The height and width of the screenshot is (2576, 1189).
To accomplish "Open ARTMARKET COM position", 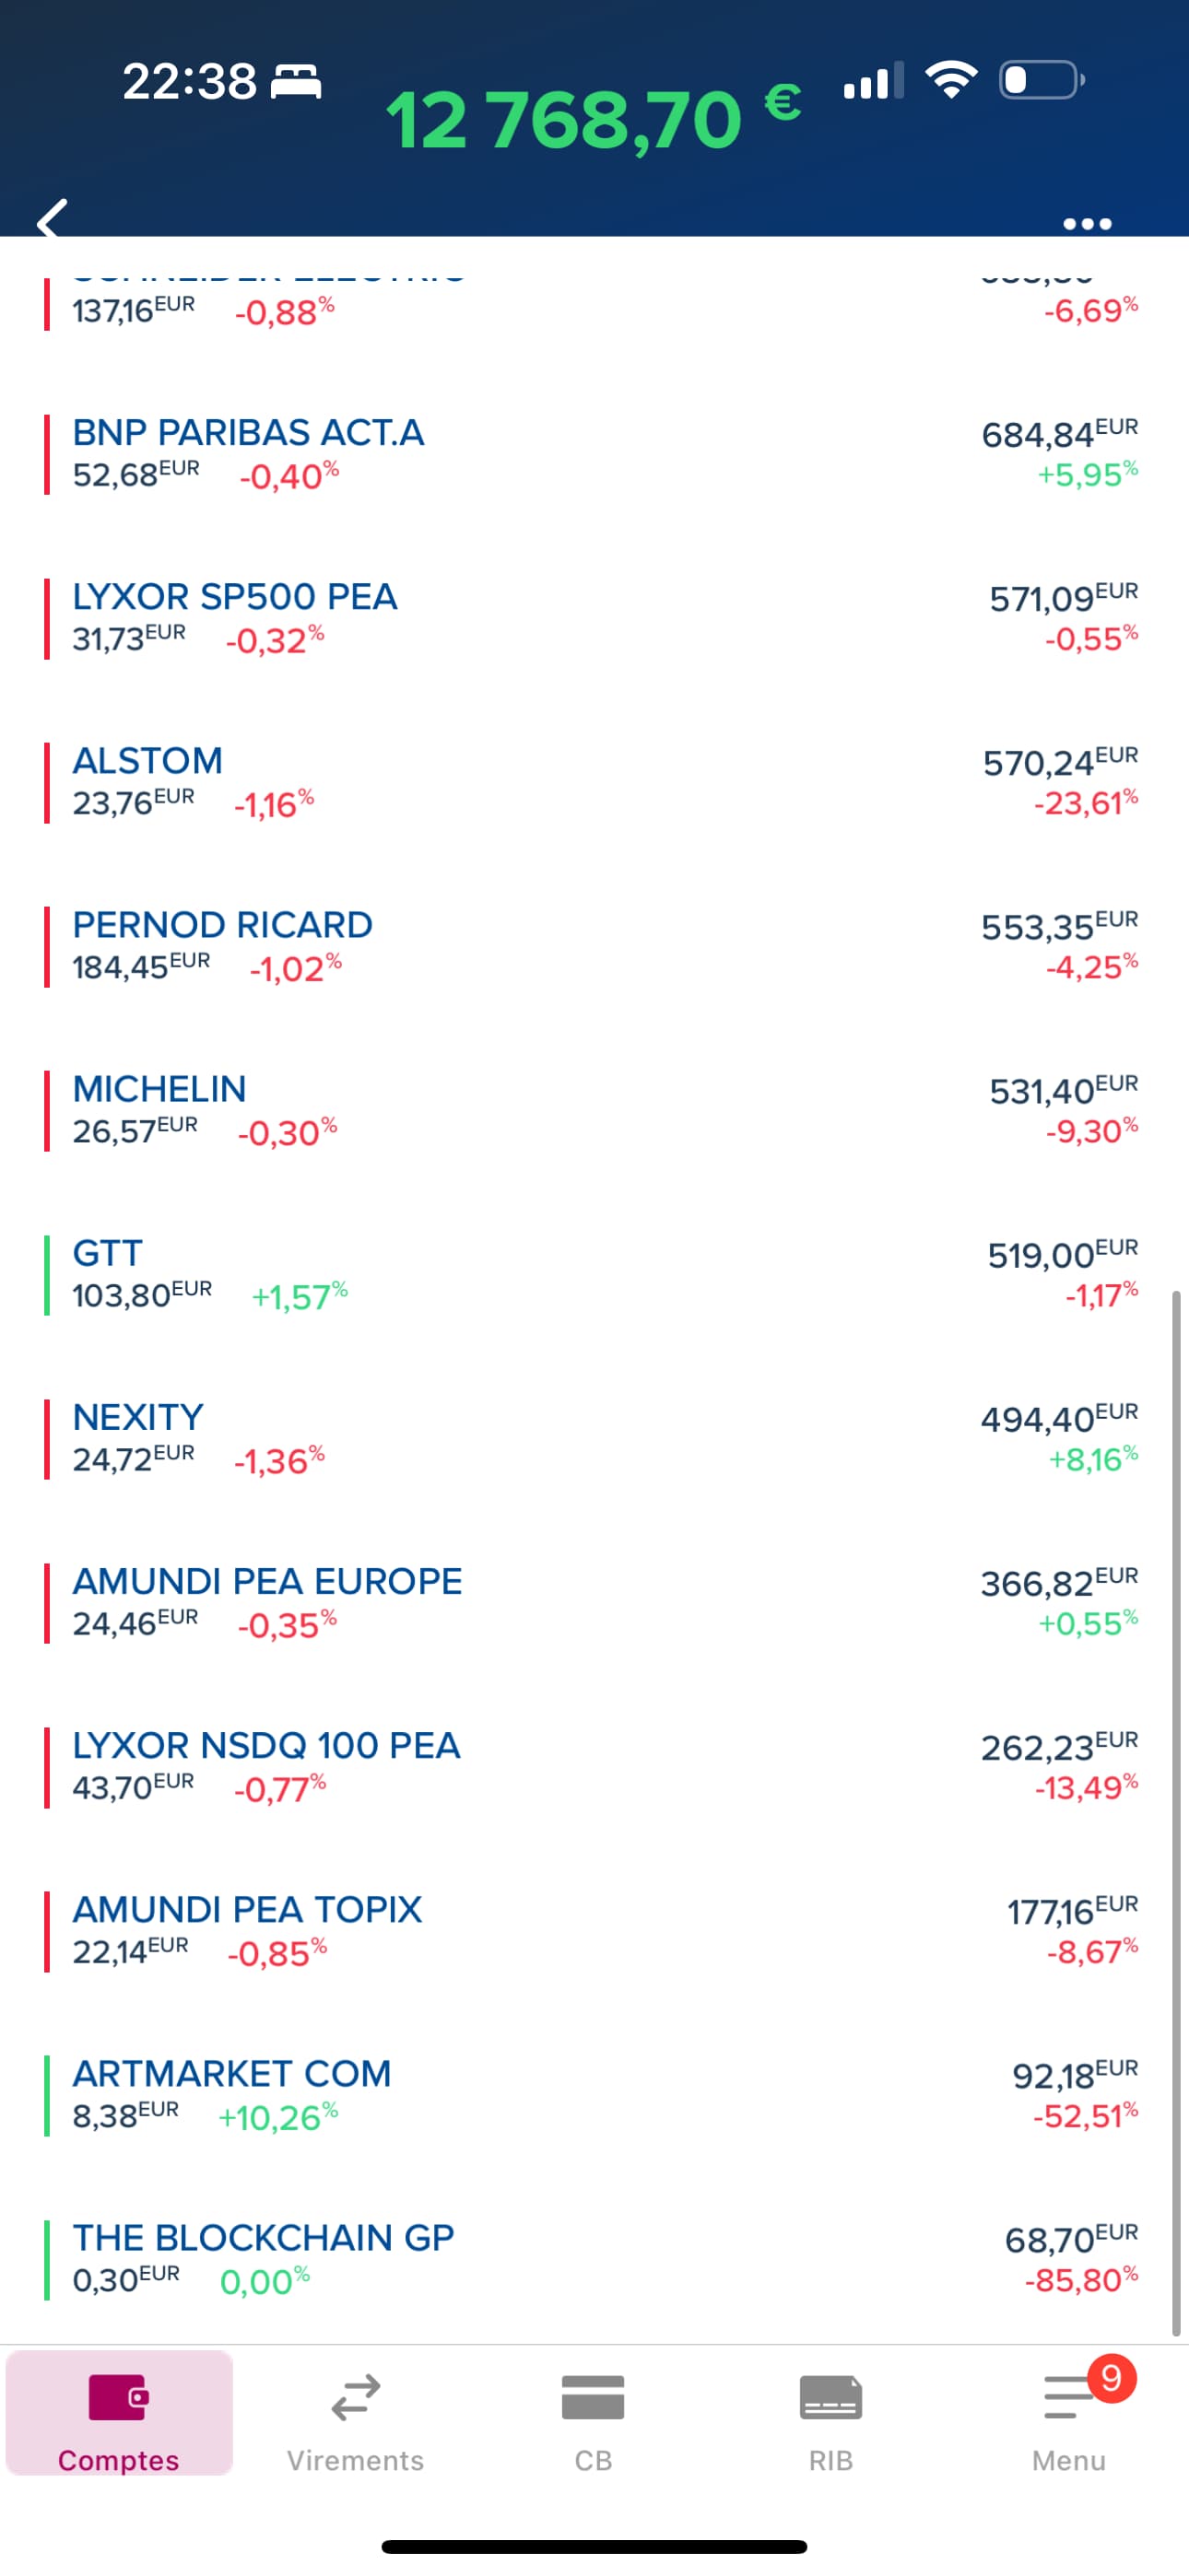I will coord(594,2094).
